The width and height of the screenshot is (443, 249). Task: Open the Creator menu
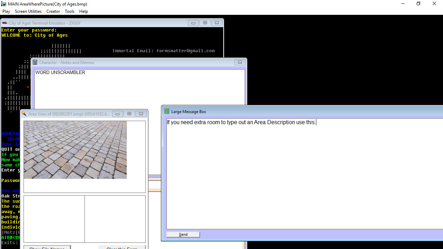pyautogui.click(x=53, y=11)
